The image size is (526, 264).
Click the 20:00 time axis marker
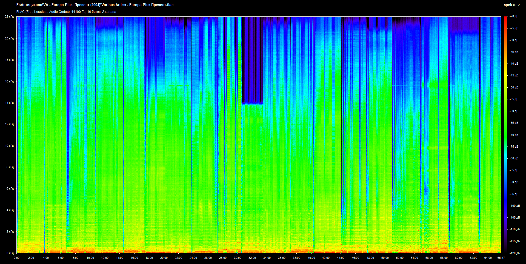(164, 258)
